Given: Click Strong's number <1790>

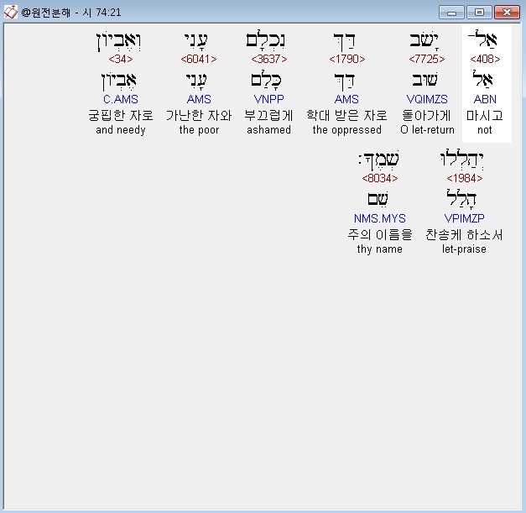Looking at the screenshot, I should pyautogui.click(x=346, y=59).
